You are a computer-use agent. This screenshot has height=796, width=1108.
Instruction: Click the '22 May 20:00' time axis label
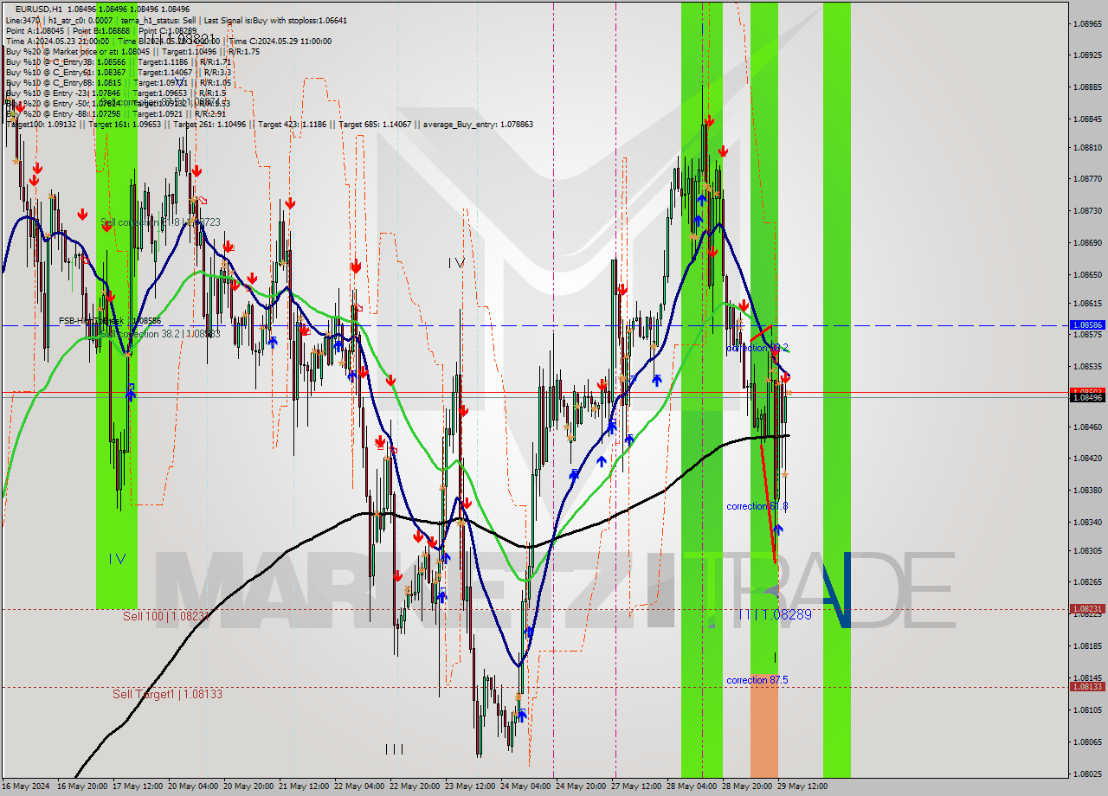[415, 786]
